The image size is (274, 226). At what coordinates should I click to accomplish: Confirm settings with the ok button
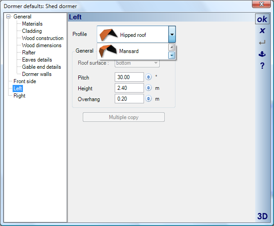click(x=262, y=19)
